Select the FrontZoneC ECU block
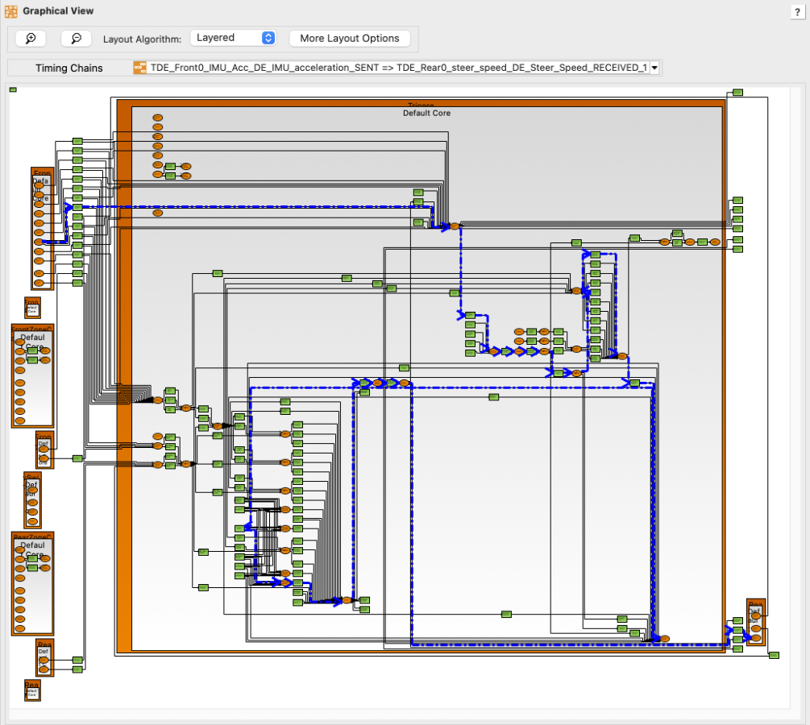 point(32,376)
